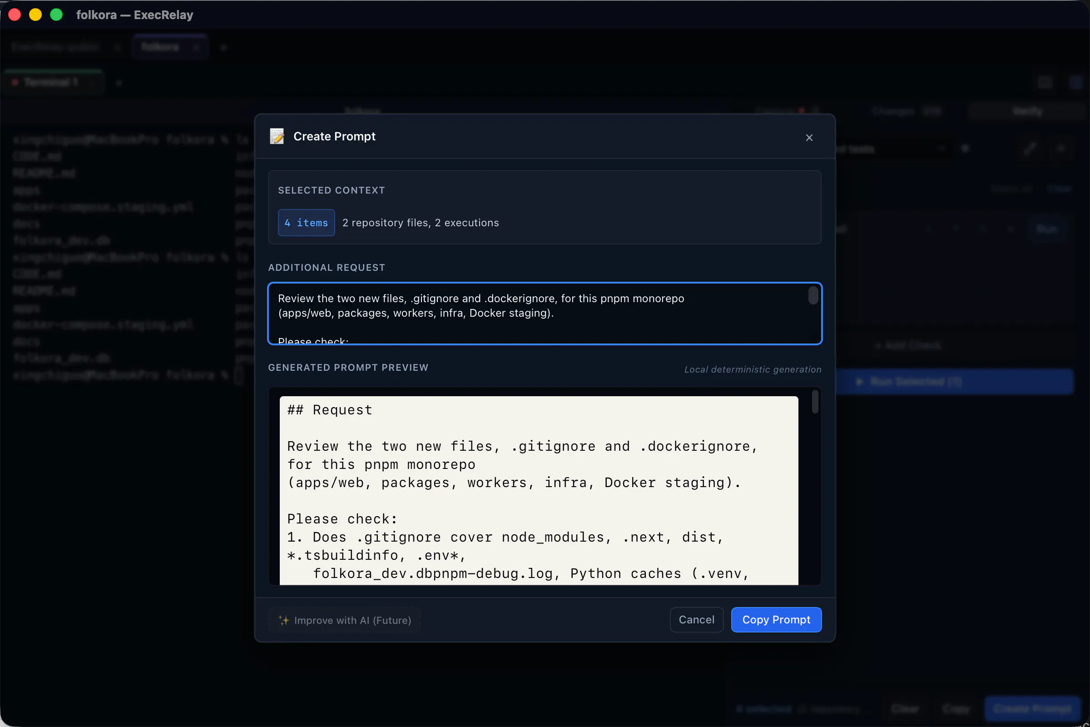
Task: Click the yellow macOS minimize window button
Action: point(36,15)
